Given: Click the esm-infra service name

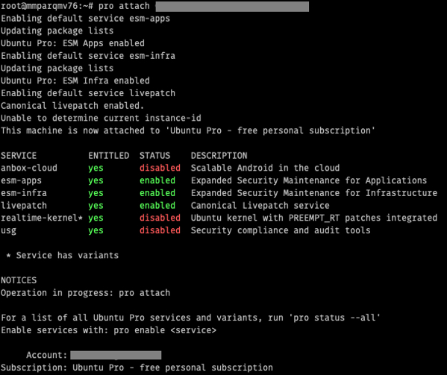Looking at the screenshot, I should click(24, 193).
